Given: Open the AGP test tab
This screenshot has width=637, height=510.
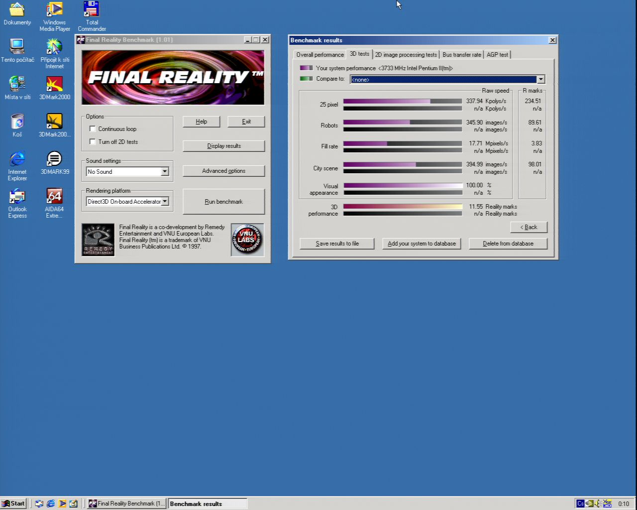Looking at the screenshot, I should pos(497,55).
